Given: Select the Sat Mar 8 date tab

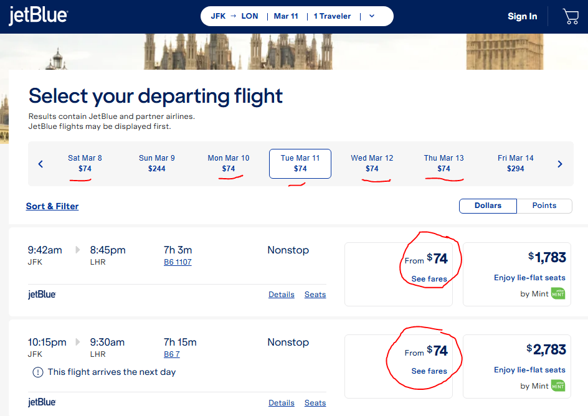Looking at the screenshot, I should 85,163.
